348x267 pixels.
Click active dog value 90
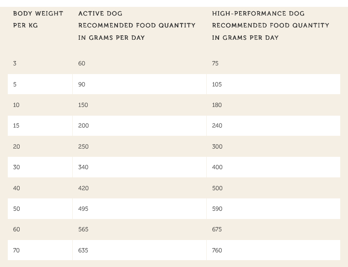[x=82, y=84]
